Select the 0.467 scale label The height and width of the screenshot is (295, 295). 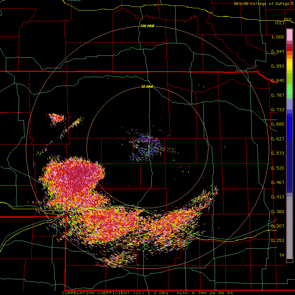(278, 183)
